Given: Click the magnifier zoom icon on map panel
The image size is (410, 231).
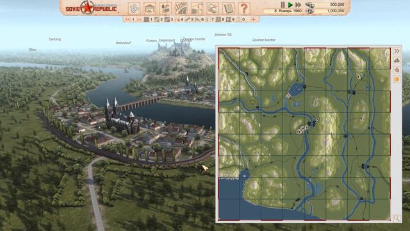Looking at the screenshot, I should pyautogui.click(x=397, y=218).
